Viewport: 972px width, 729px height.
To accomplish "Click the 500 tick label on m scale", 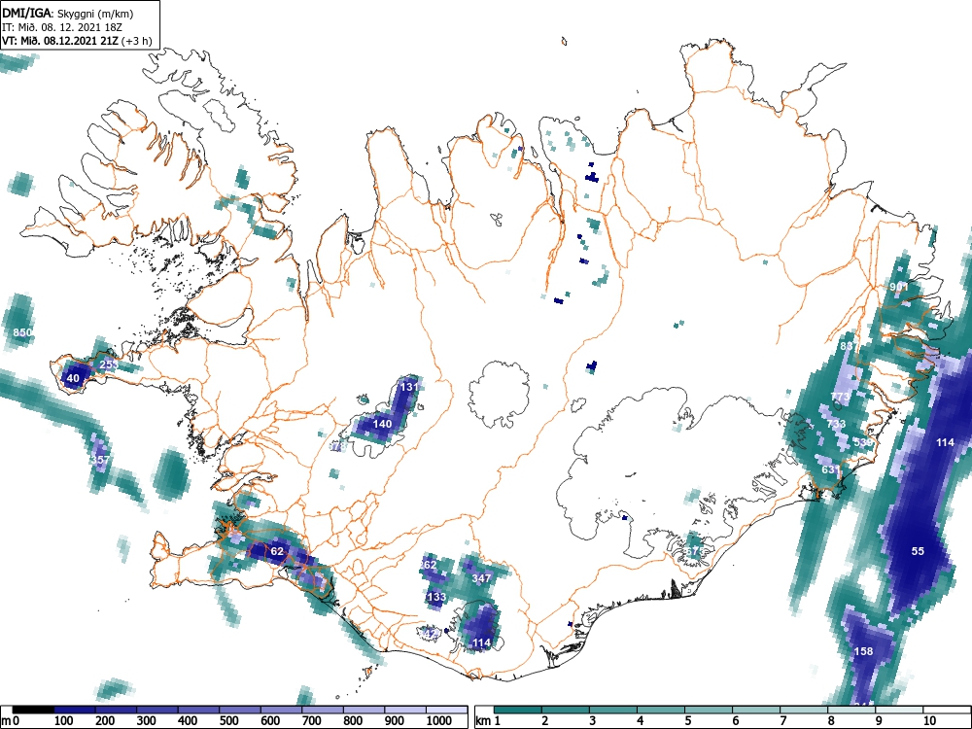I will click(x=228, y=721).
